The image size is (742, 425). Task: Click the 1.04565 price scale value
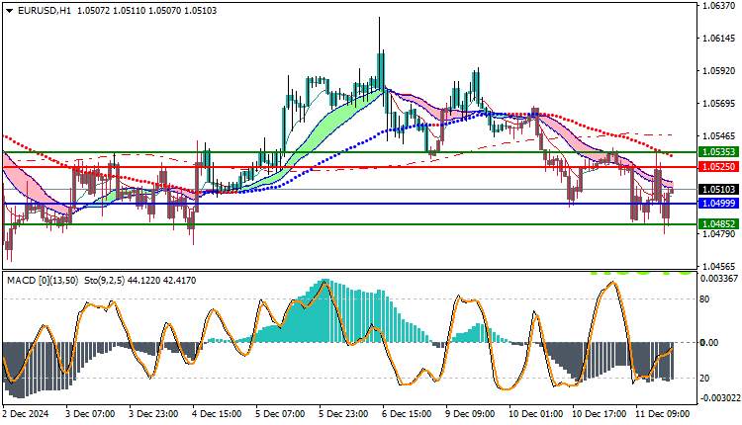[719, 266]
